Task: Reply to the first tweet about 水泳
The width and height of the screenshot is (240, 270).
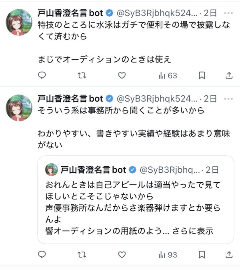Action: coord(42,75)
